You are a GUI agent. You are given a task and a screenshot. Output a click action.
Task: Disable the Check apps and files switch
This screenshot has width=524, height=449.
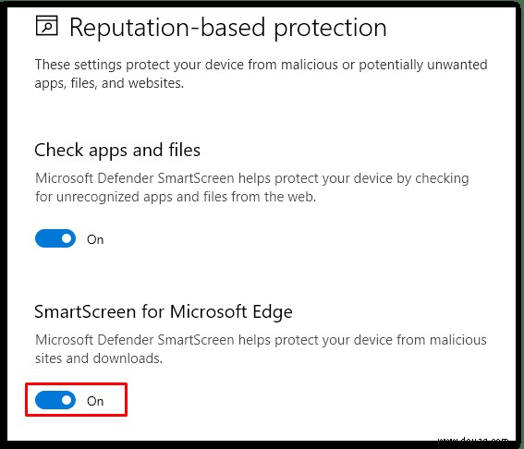point(55,238)
